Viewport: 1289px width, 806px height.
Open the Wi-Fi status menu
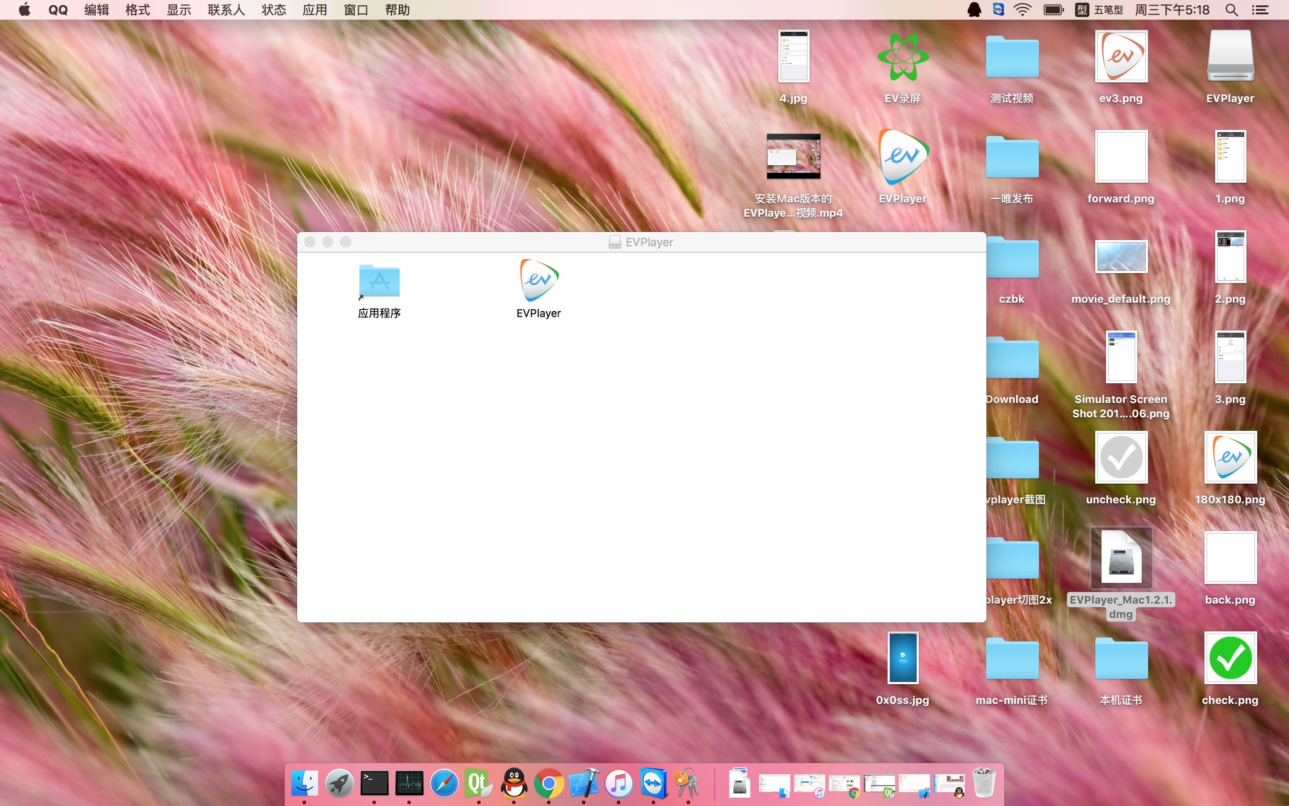1023,10
